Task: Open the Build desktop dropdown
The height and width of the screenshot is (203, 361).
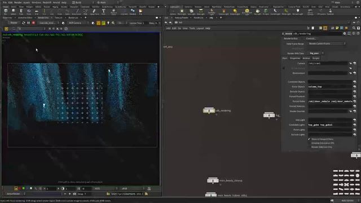Action: 83,2
